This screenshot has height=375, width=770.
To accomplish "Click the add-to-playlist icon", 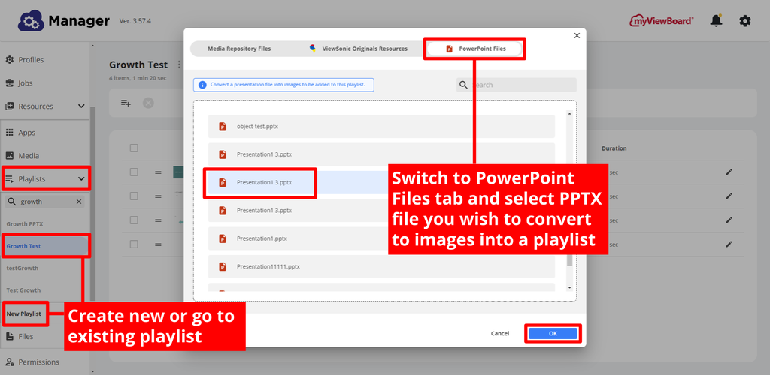I will [x=126, y=103].
